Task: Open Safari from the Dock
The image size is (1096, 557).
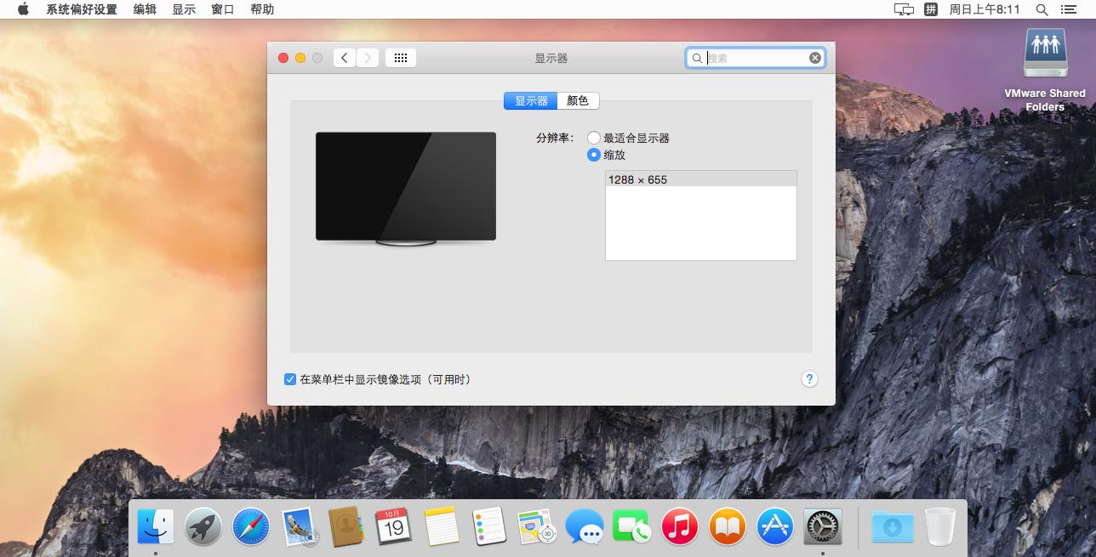Action: coord(250,526)
